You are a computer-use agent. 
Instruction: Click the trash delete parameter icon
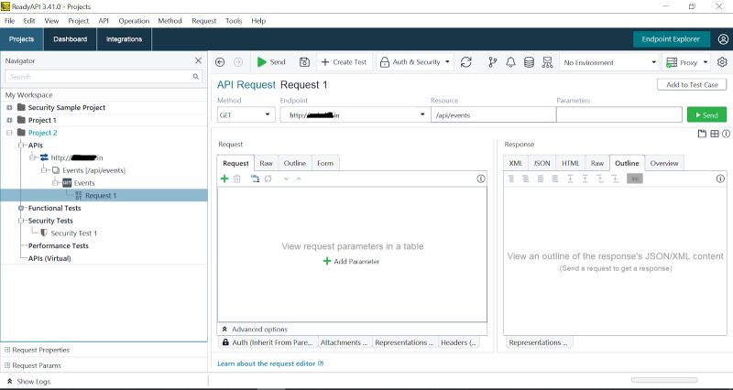[x=237, y=179]
